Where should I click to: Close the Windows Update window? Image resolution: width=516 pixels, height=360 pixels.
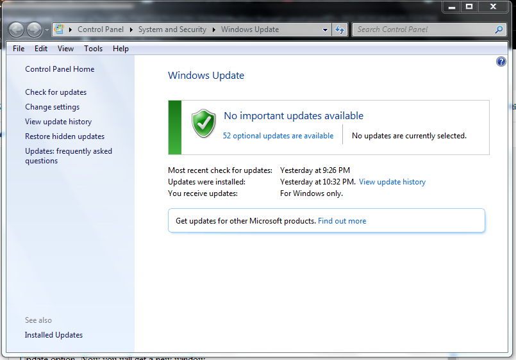pyautogui.click(x=493, y=6)
